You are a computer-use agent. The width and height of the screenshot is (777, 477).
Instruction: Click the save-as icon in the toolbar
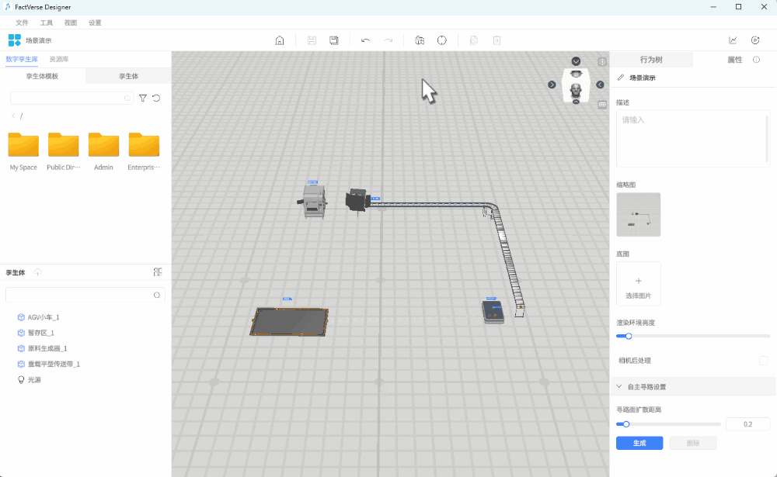click(x=334, y=40)
